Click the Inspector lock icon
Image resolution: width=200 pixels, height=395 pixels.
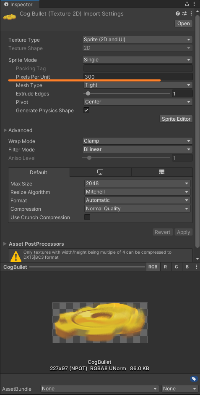tap(187, 4)
